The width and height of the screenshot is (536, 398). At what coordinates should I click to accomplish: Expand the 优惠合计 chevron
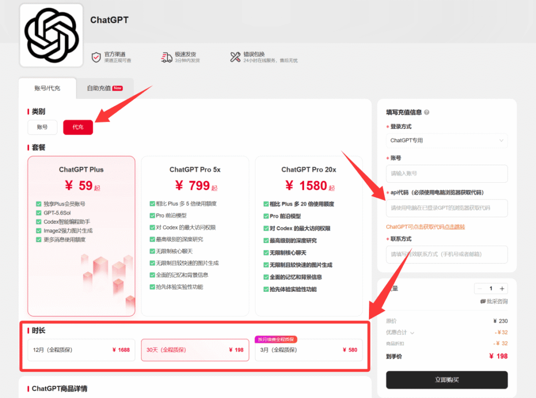(412, 333)
